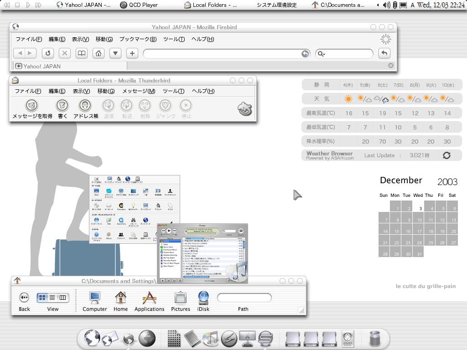
Task: Click the play button in the top bar
Action: (28, 5)
